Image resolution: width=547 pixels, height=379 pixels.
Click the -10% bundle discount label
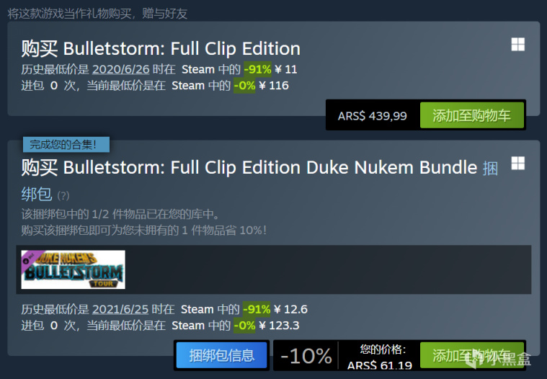pos(306,356)
